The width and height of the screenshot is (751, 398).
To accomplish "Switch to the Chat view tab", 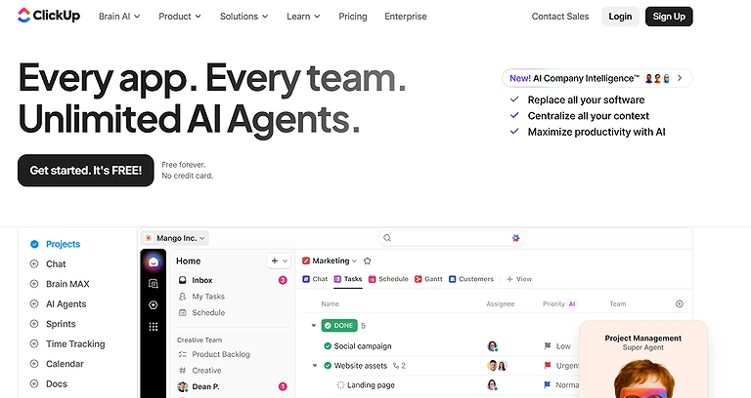I will pyautogui.click(x=315, y=279).
